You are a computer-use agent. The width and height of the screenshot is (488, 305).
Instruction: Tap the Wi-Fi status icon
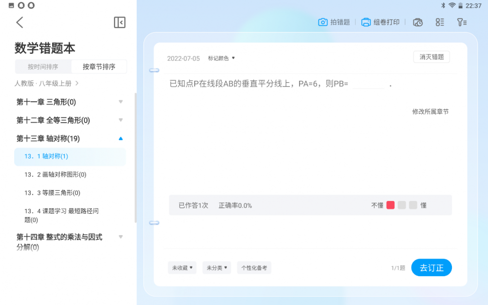[x=452, y=5]
